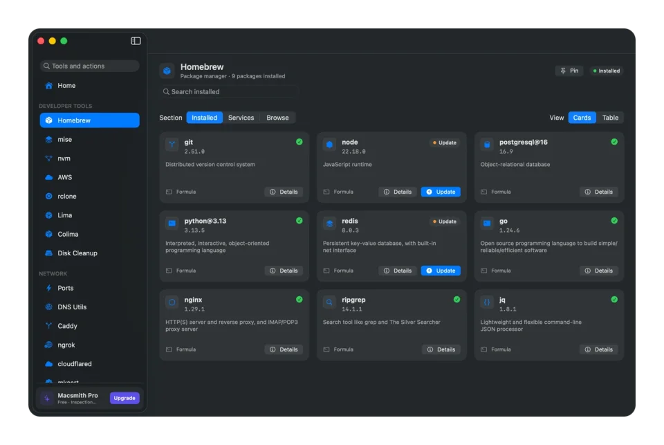Click the Formula label on jq card
Screen dimensions: 664x445
pyautogui.click(x=501, y=349)
